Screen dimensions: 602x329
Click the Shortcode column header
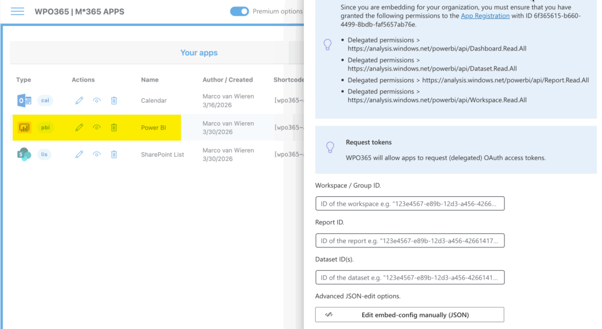(x=288, y=80)
